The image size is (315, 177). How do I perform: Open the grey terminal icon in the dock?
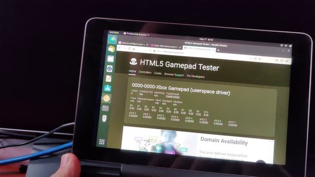click(x=105, y=108)
